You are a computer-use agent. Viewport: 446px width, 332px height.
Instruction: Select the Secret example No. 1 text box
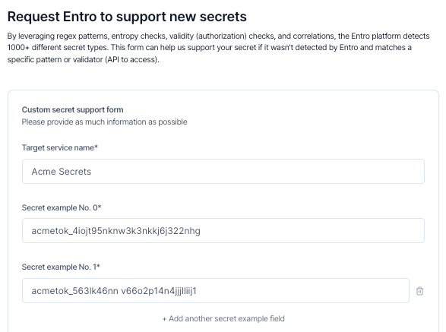[x=216, y=291]
